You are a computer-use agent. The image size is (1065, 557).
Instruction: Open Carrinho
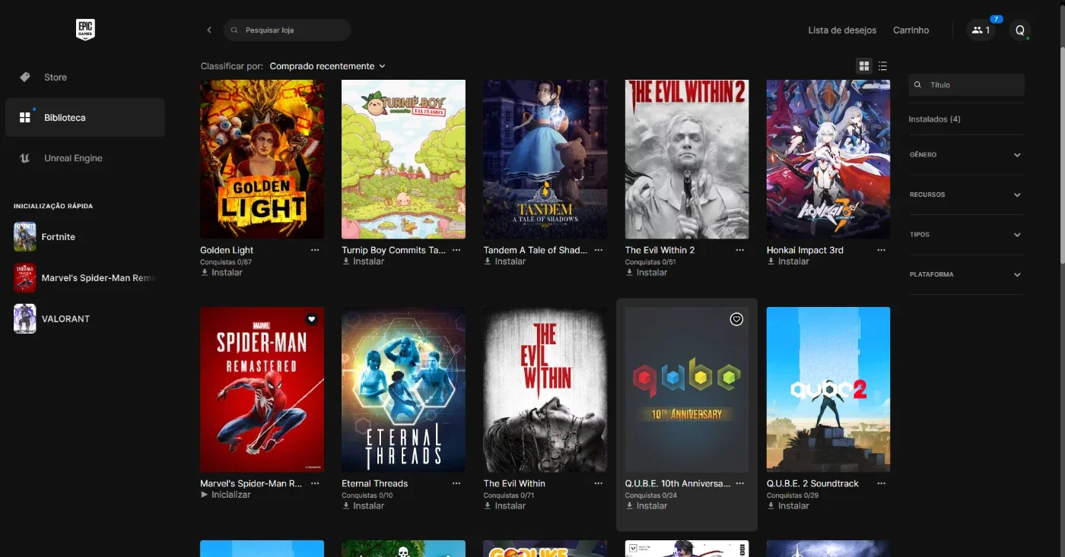pyautogui.click(x=911, y=30)
